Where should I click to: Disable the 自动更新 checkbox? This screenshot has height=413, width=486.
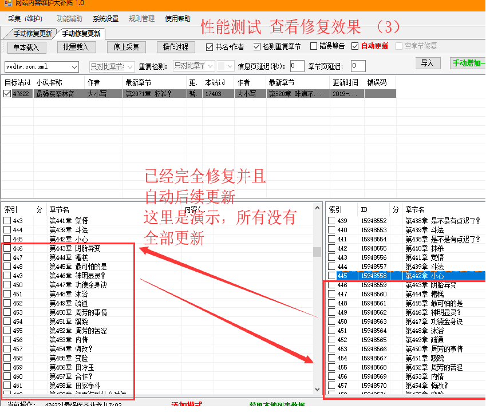coord(355,46)
